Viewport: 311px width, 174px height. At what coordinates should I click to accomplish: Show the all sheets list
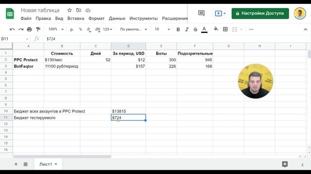(x=25, y=164)
